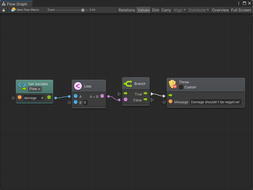This screenshot has height=190, width=253.
Task: Click the lock icon in the toolbar
Action: click(3, 10)
